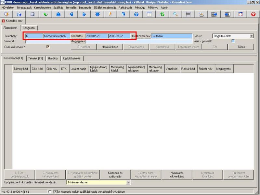Click the 'Hatókör kész' button
260x195 pixels.
[110, 47]
